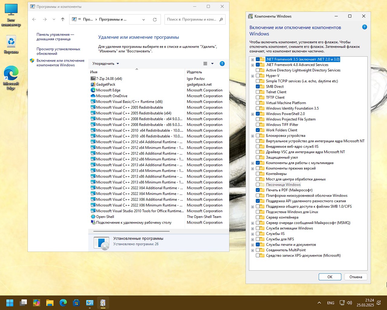The image size is (387, 310).
Task: Toggle the SMB Direct checkbox
Action: (x=258, y=87)
